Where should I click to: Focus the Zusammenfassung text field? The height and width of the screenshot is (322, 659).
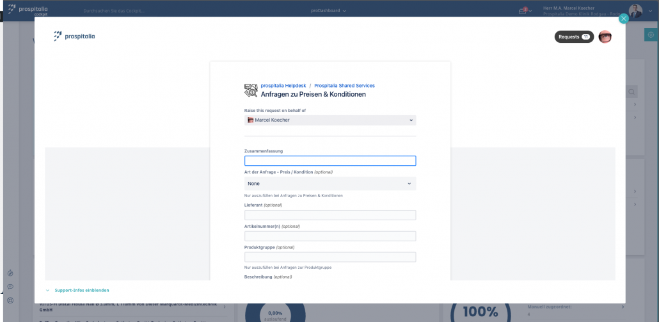point(330,161)
